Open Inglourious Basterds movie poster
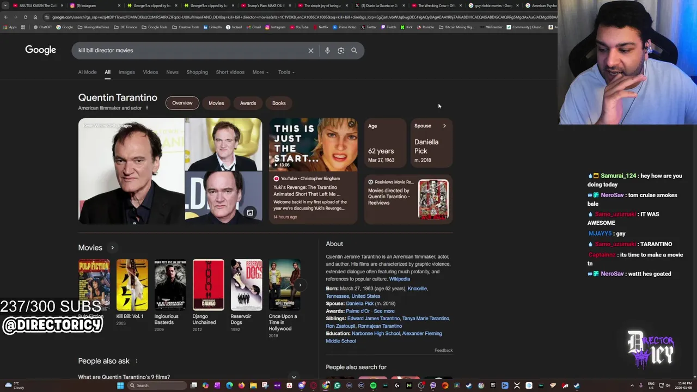This screenshot has width=697, height=392. [x=170, y=285]
